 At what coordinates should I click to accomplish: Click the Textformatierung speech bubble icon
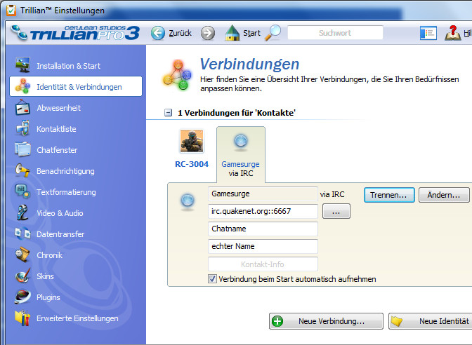22,191
